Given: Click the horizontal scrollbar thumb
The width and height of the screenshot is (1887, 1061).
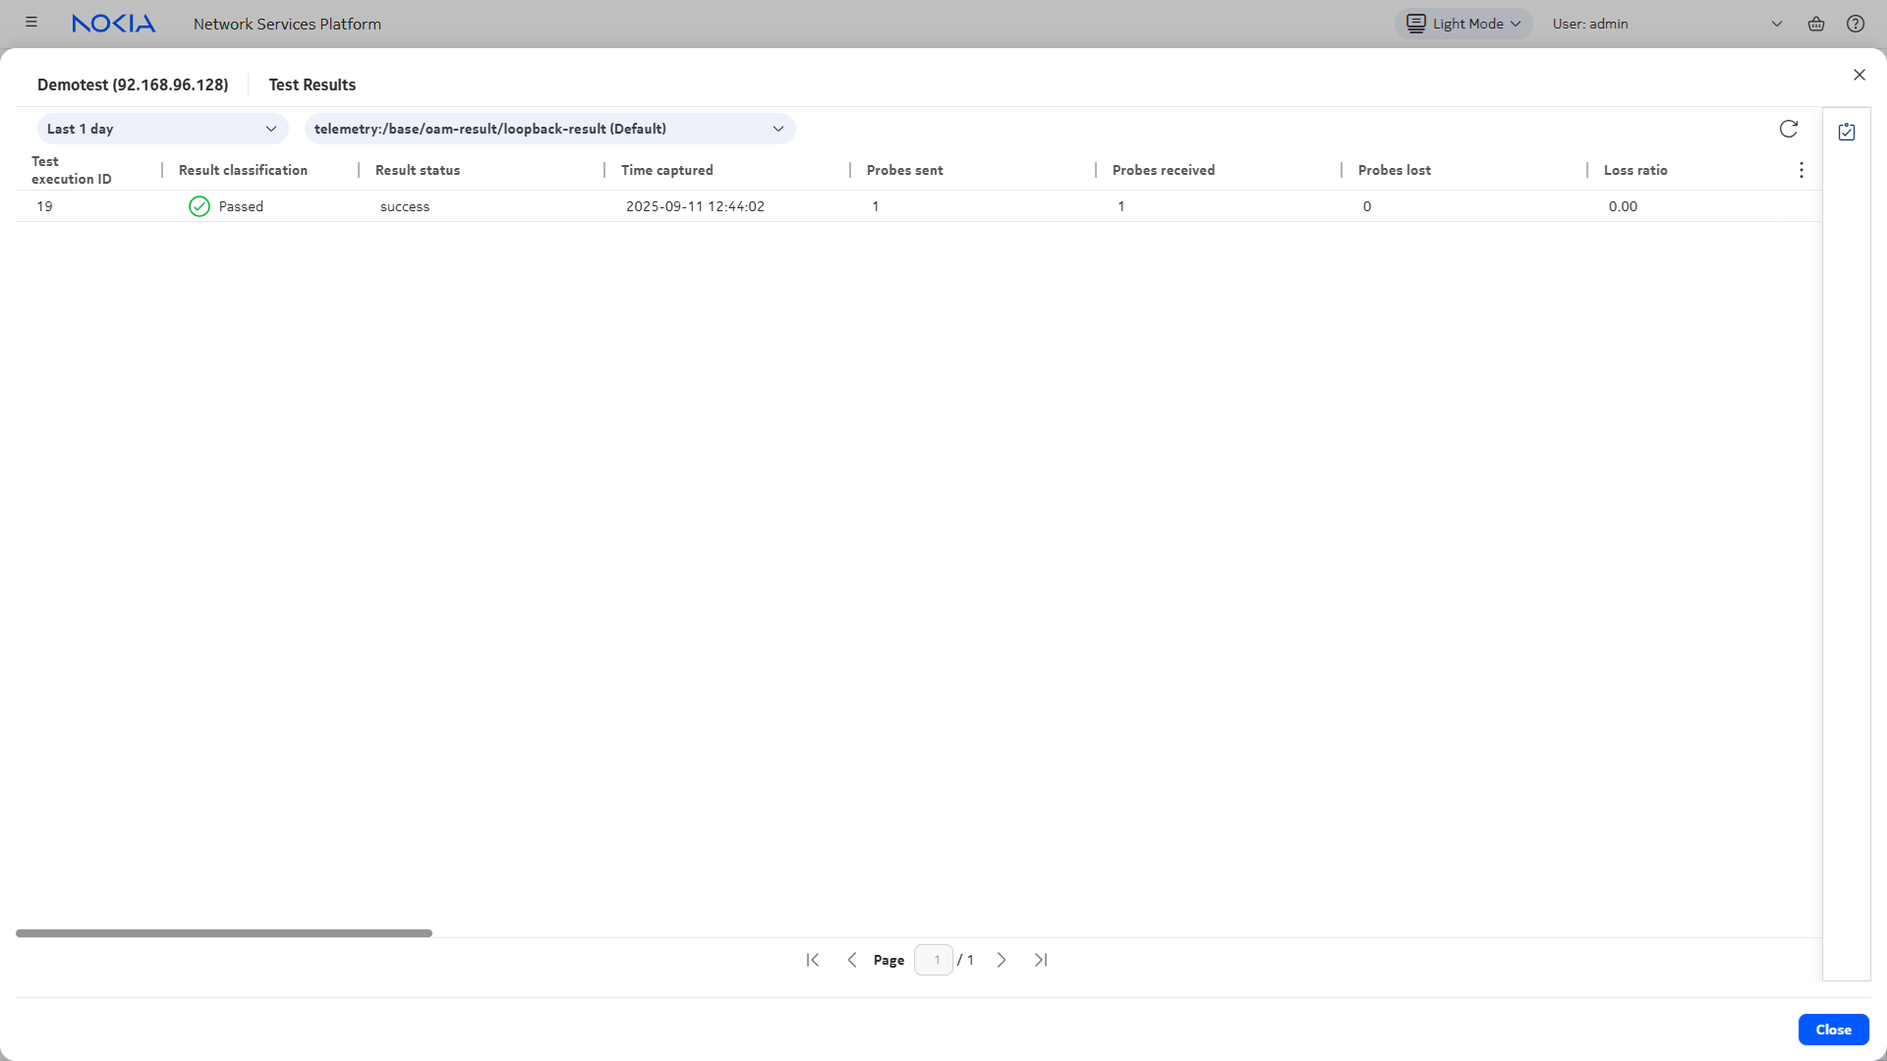Looking at the screenshot, I should 224,933.
